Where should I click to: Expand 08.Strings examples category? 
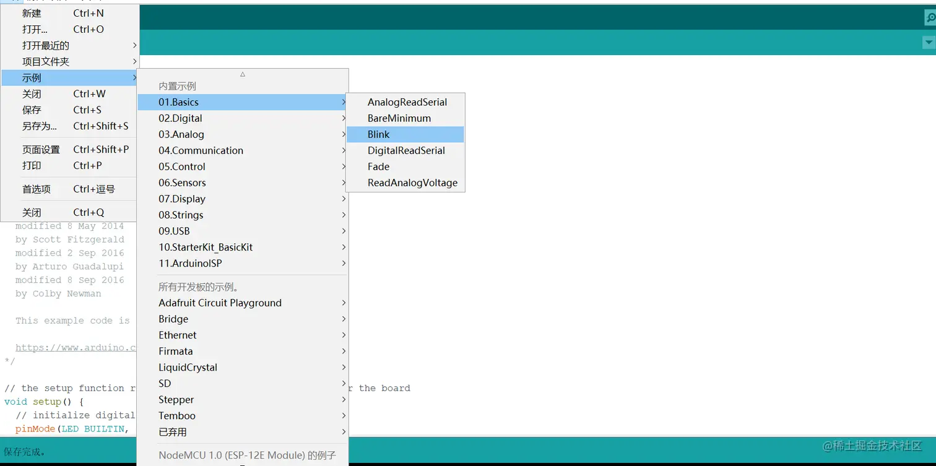point(243,215)
